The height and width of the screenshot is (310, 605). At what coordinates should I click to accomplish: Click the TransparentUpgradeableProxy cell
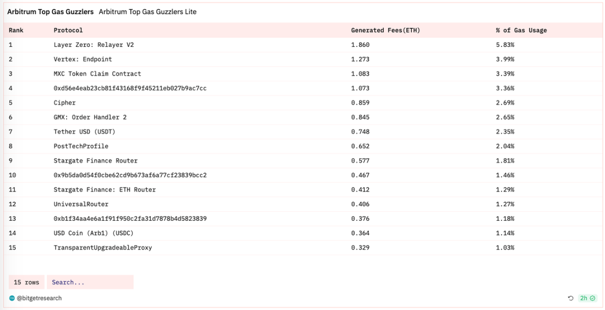[102, 247]
